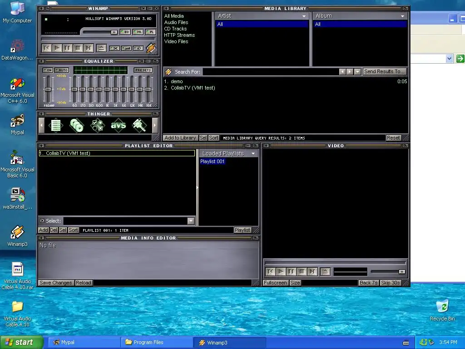
Task: Click the Eject button in Winamp main window
Action: coord(101,48)
